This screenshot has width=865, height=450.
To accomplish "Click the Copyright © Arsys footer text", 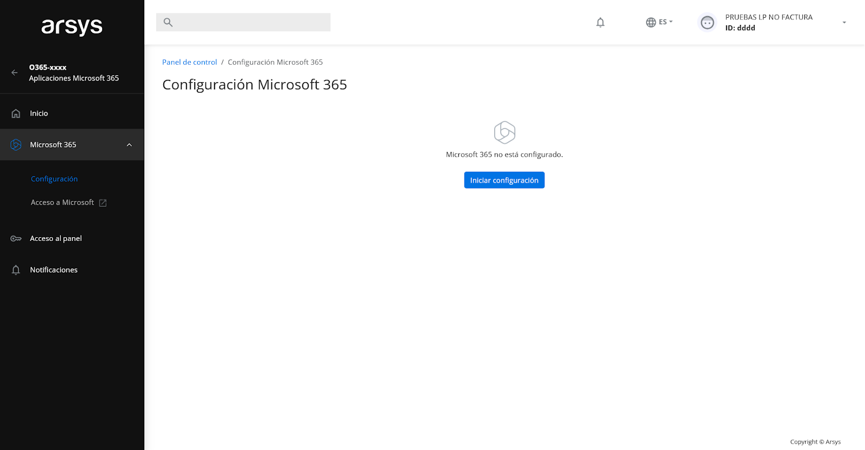I will [x=815, y=442].
